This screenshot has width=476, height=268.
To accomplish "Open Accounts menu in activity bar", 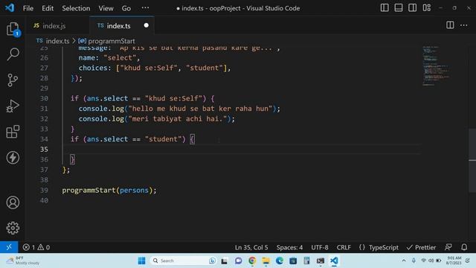I will [x=13, y=202].
